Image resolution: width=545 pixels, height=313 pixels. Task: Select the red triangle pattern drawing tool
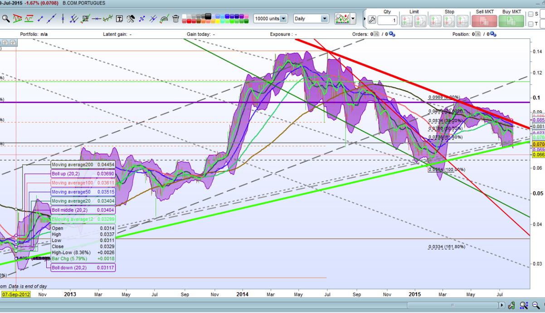point(17,19)
